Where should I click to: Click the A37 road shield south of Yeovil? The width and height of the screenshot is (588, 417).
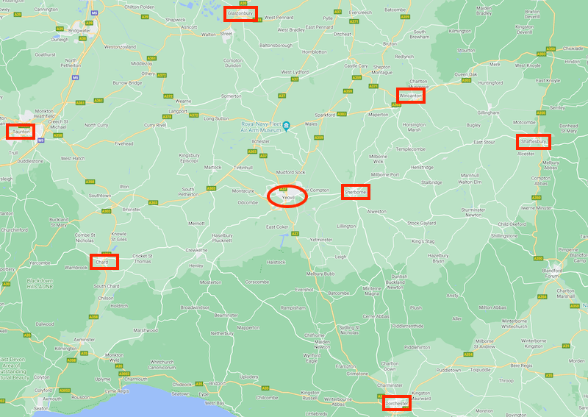coord(295,234)
